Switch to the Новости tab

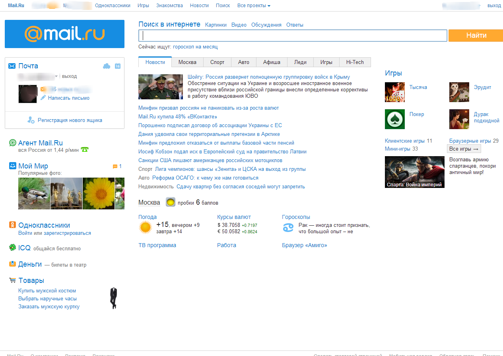coord(155,62)
